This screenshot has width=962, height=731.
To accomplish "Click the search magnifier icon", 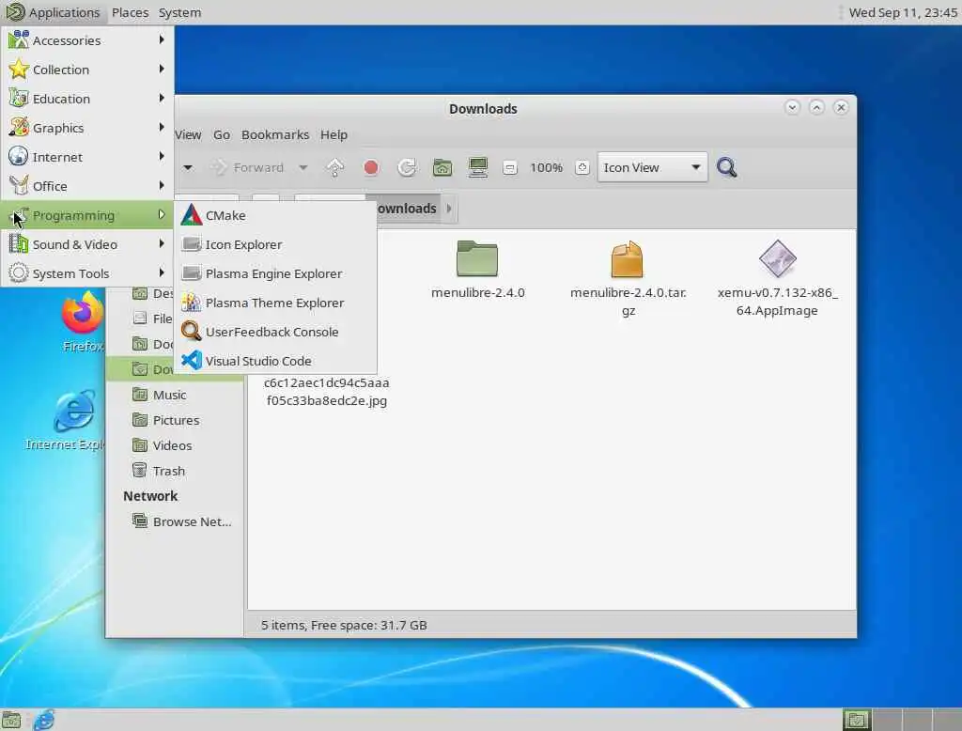I will [727, 167].
